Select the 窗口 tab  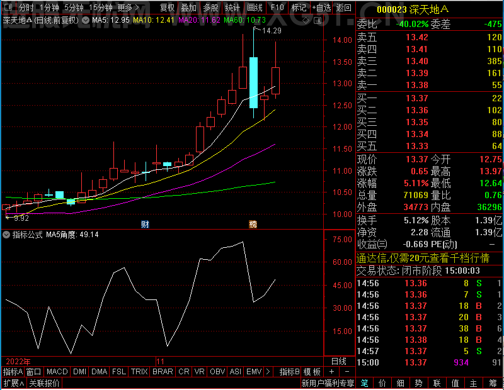(34, 372)
